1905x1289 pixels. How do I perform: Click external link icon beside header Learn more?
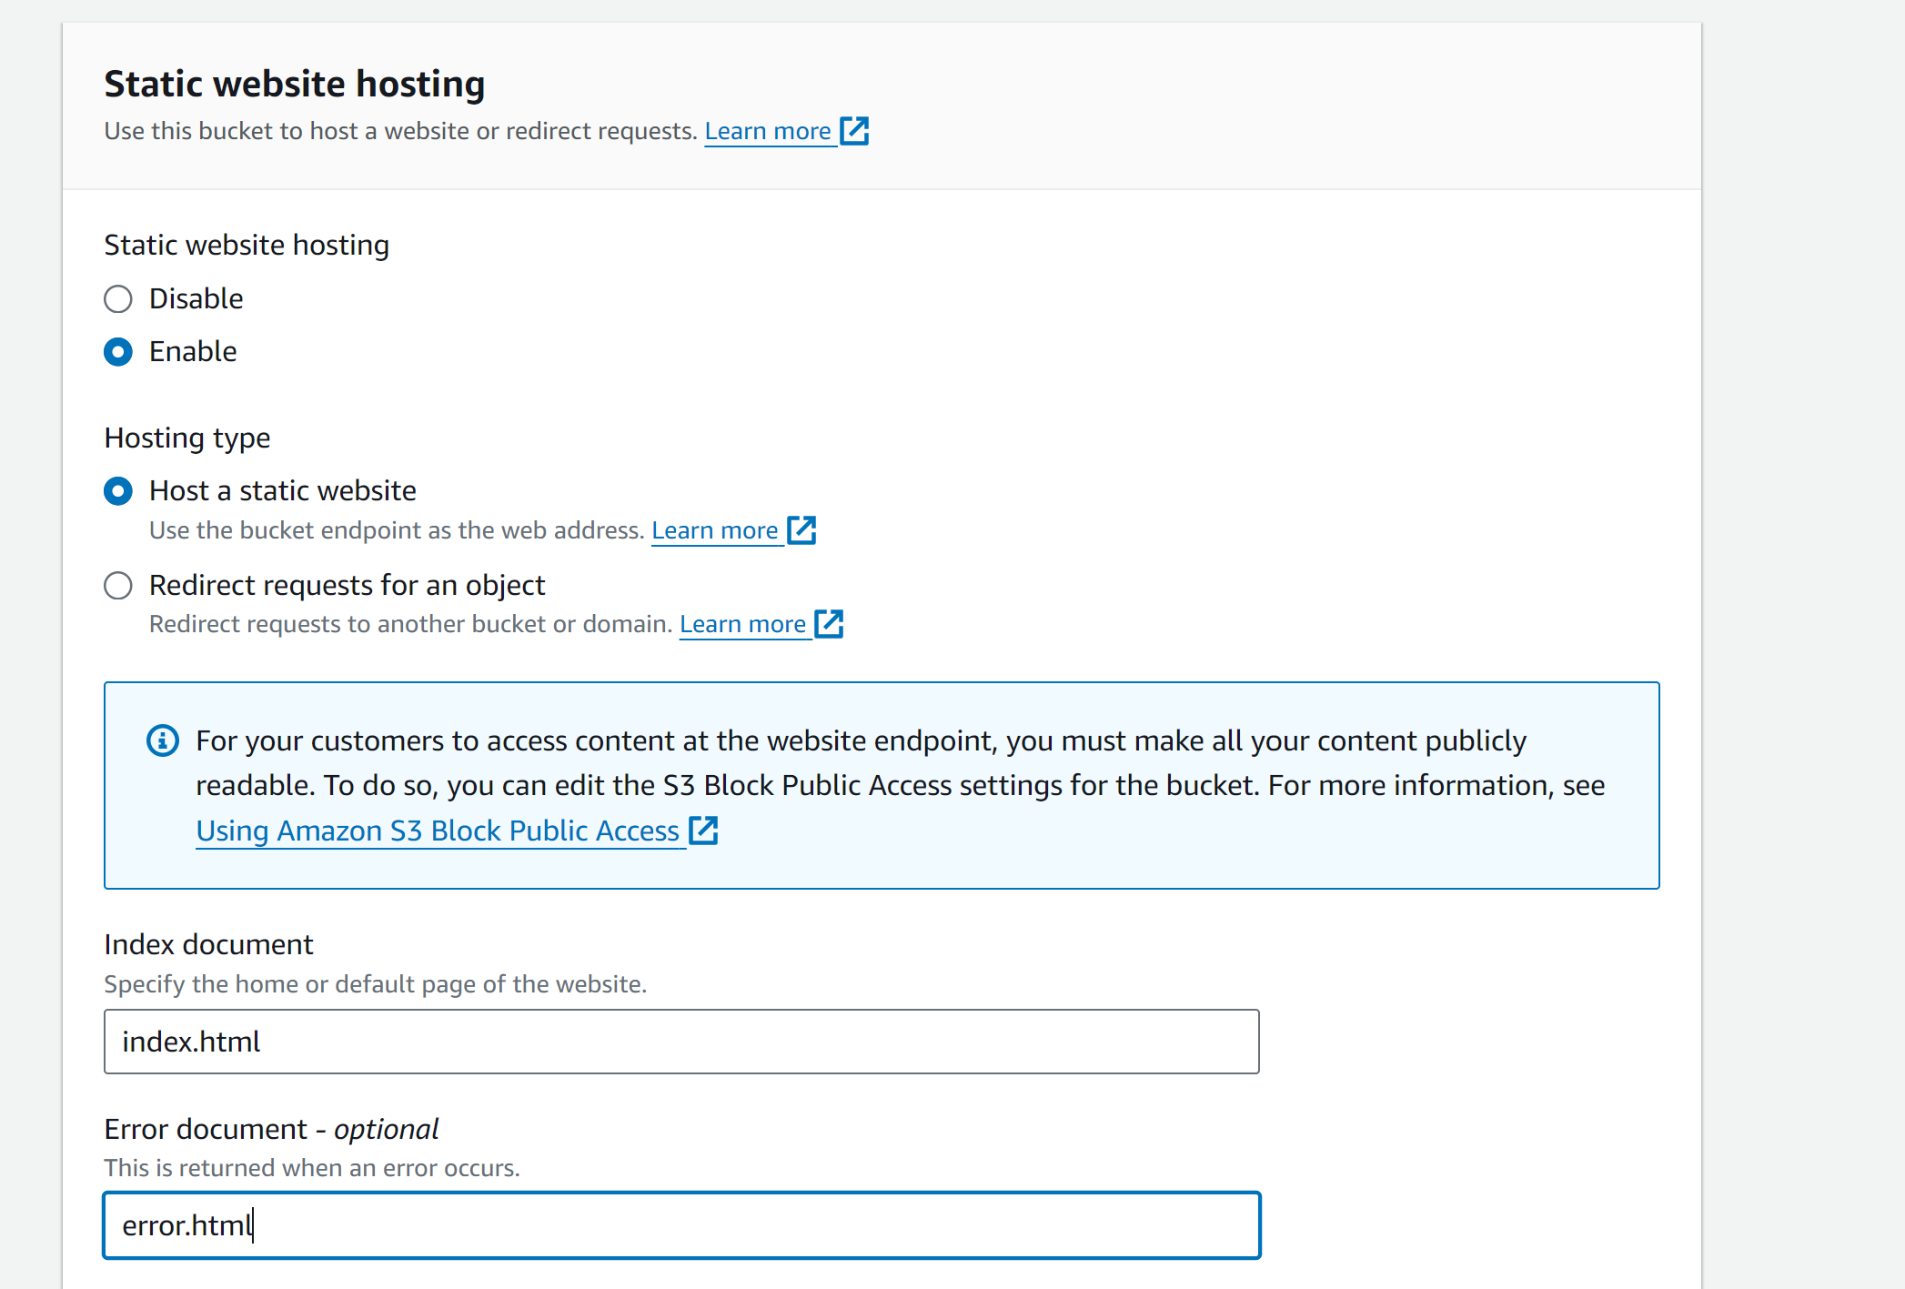pos(854,131)
